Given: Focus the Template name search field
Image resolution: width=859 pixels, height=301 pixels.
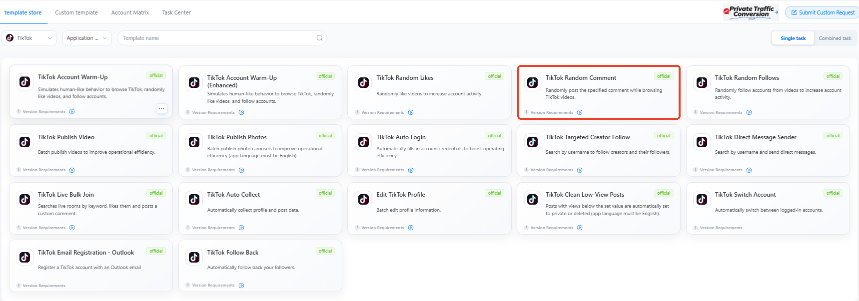Looking at the screenshot, I should pyautogui.click(x=221, y=38).
